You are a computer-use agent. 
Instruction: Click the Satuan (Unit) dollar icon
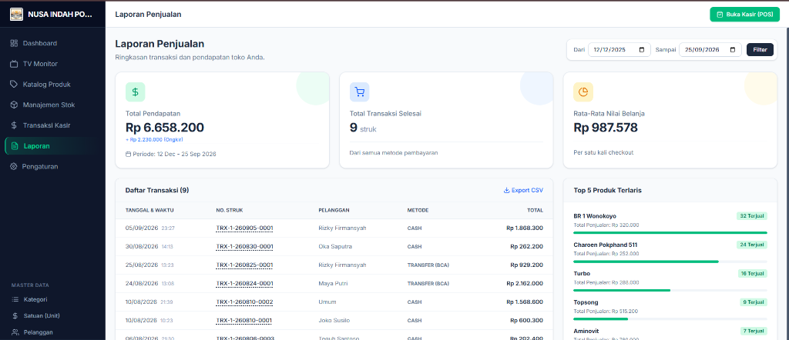15,316
